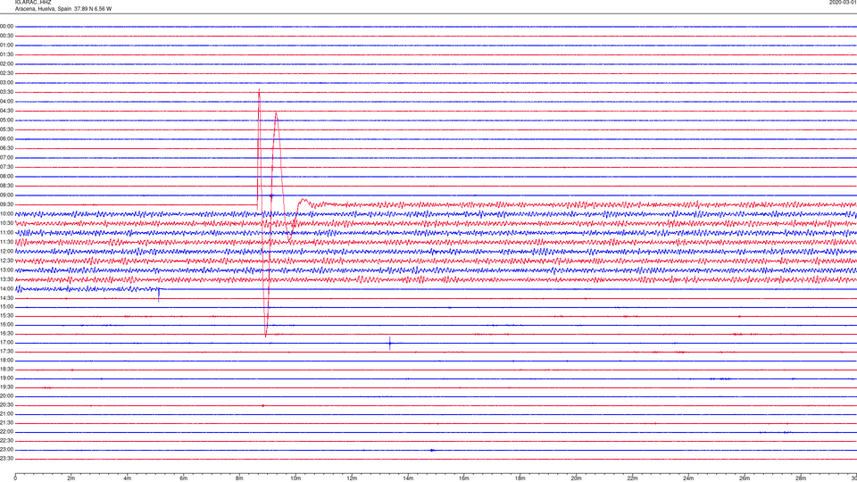This screenshot has width=857, height=482.
Task: Select the 10:30 trace time label
Action: 6,223
